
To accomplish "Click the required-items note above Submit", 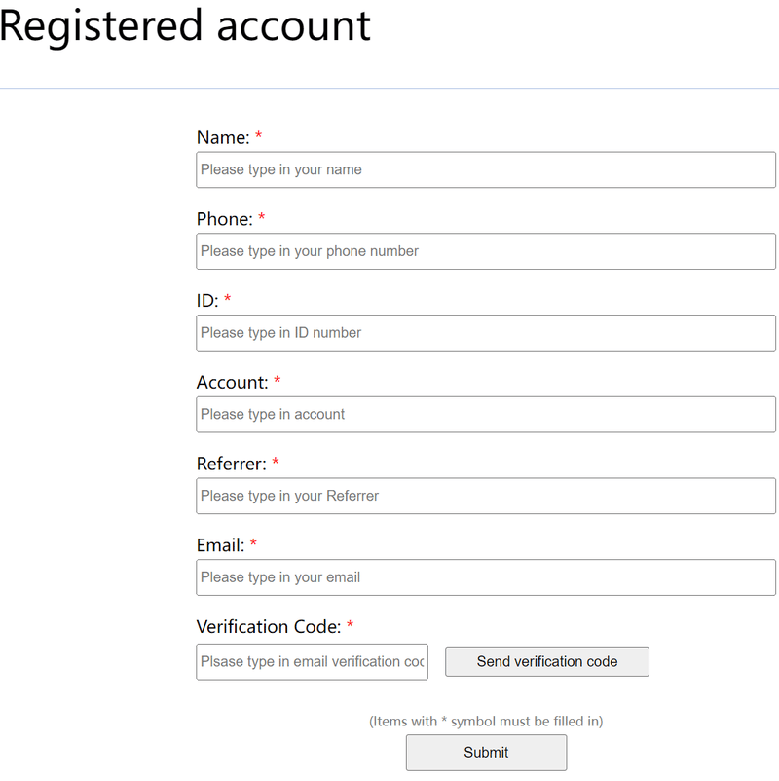I will coord(486,722).
